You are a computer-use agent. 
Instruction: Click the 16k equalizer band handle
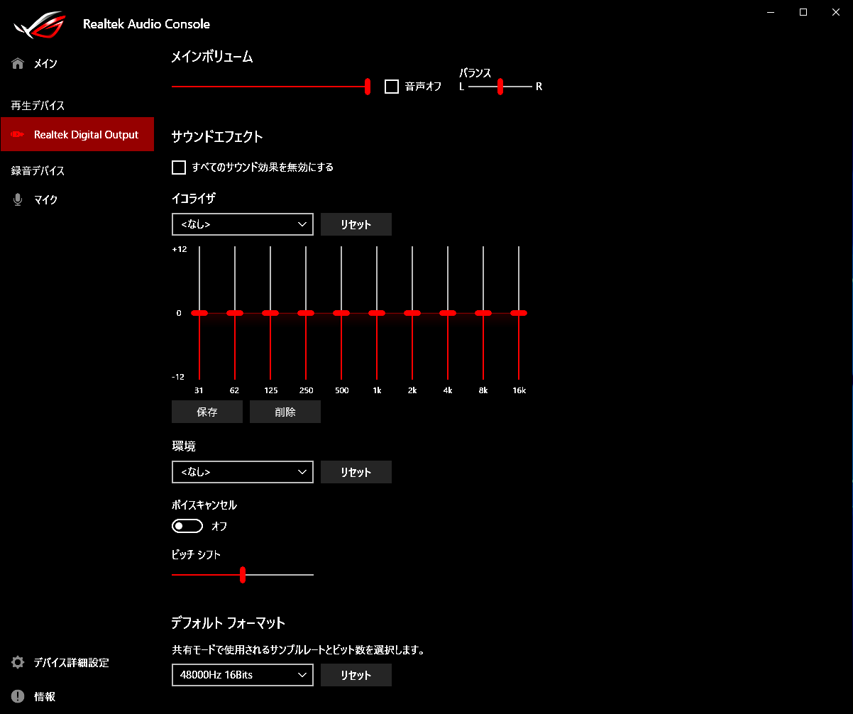coord(519,313)
